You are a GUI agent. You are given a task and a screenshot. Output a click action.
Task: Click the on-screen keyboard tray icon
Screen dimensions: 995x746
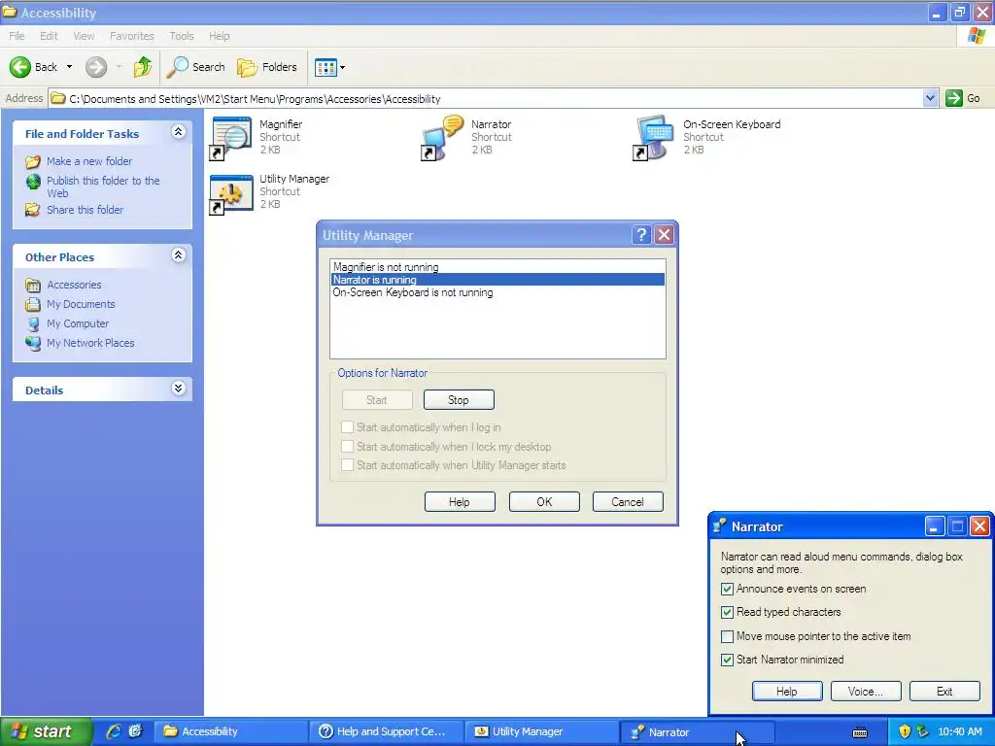coord(860,732)
